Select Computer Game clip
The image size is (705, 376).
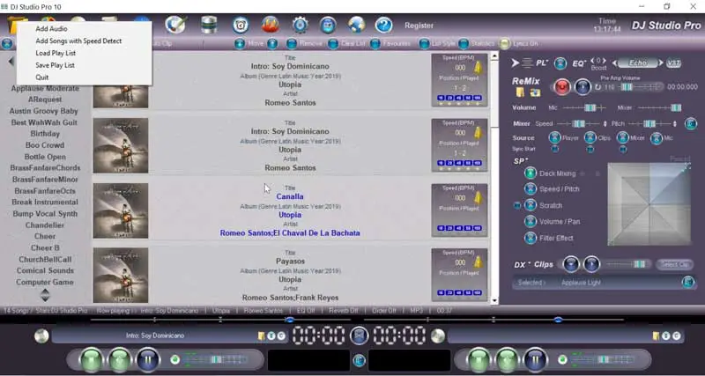[45, 283]
